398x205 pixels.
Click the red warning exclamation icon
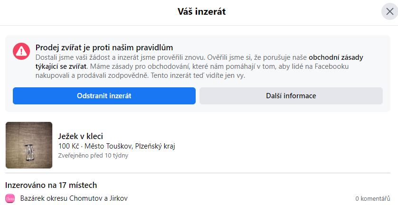click(x=21, y=50)
